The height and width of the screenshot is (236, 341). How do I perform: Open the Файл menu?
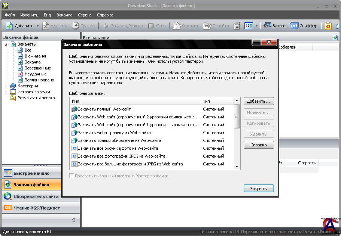(x=10, y=15)
